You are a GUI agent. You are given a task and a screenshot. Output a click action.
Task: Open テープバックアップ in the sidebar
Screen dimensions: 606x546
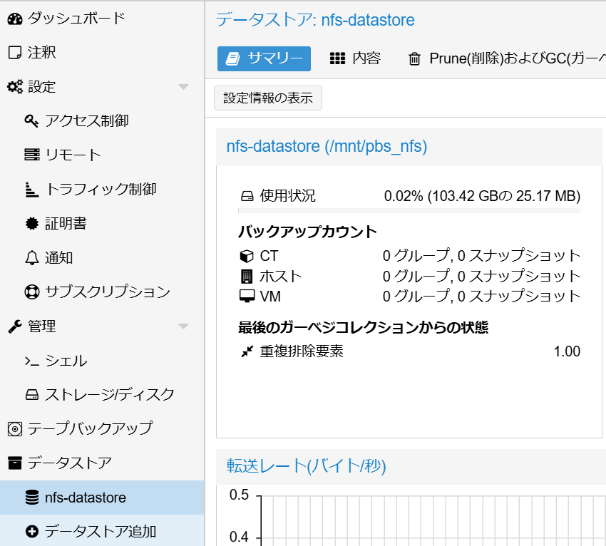tap(102, 429)
